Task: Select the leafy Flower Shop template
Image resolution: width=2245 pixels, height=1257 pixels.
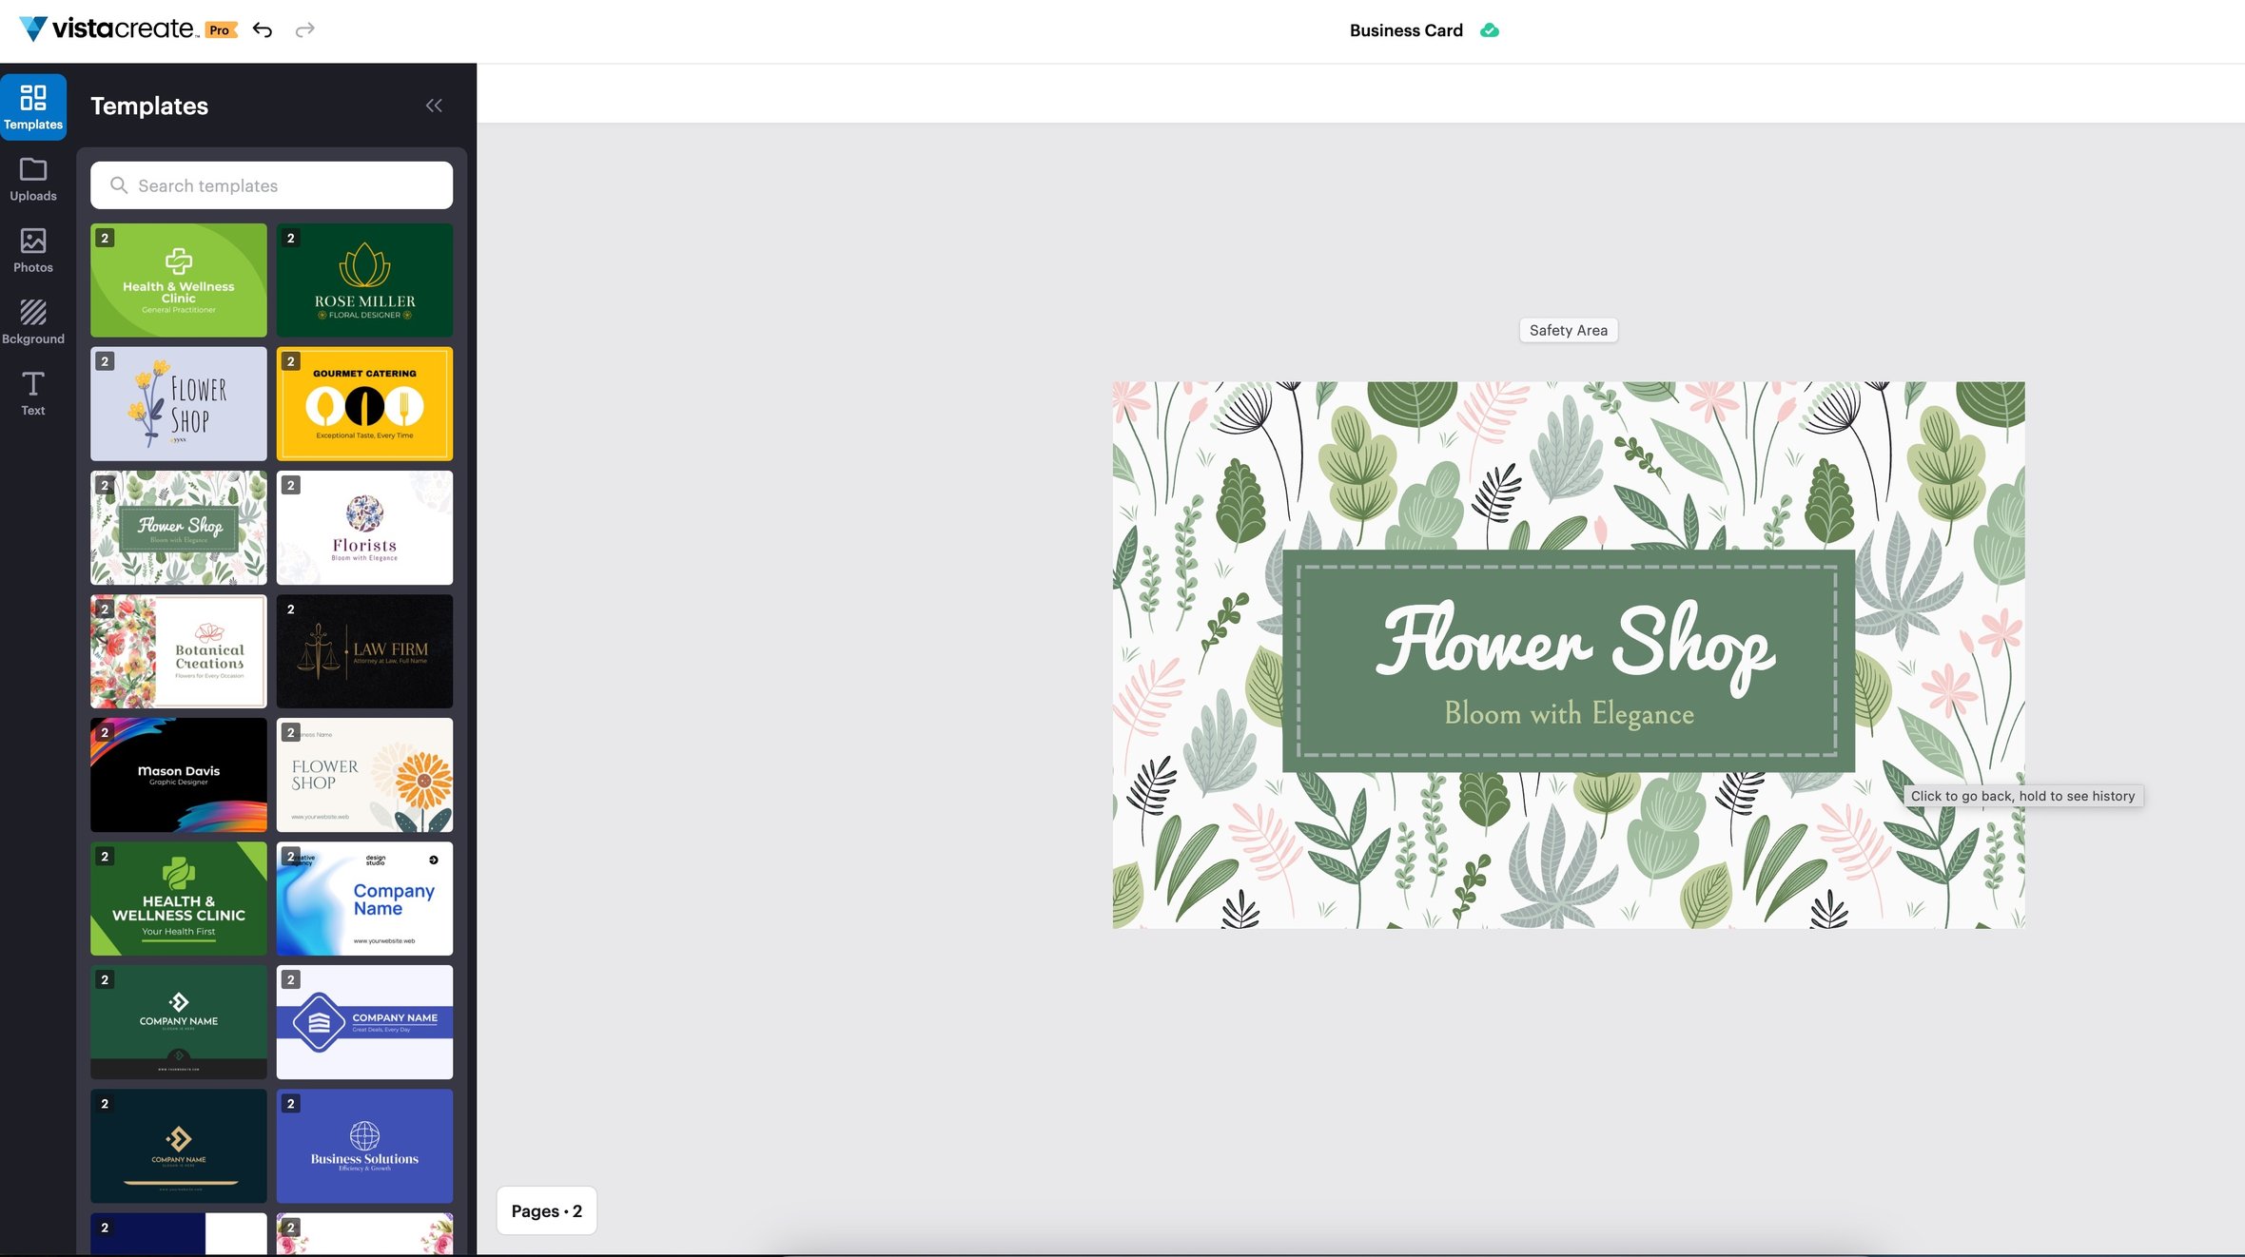Action: pos(179,528)
